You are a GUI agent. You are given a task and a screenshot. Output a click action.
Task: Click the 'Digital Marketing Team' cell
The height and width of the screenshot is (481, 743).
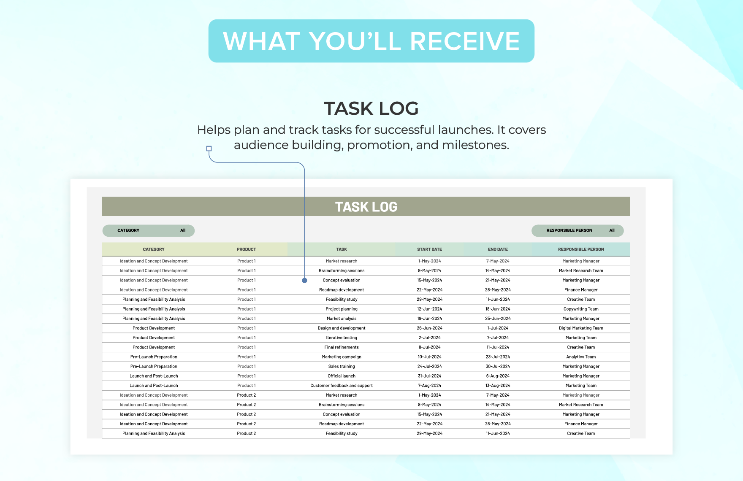click(581, 328)
